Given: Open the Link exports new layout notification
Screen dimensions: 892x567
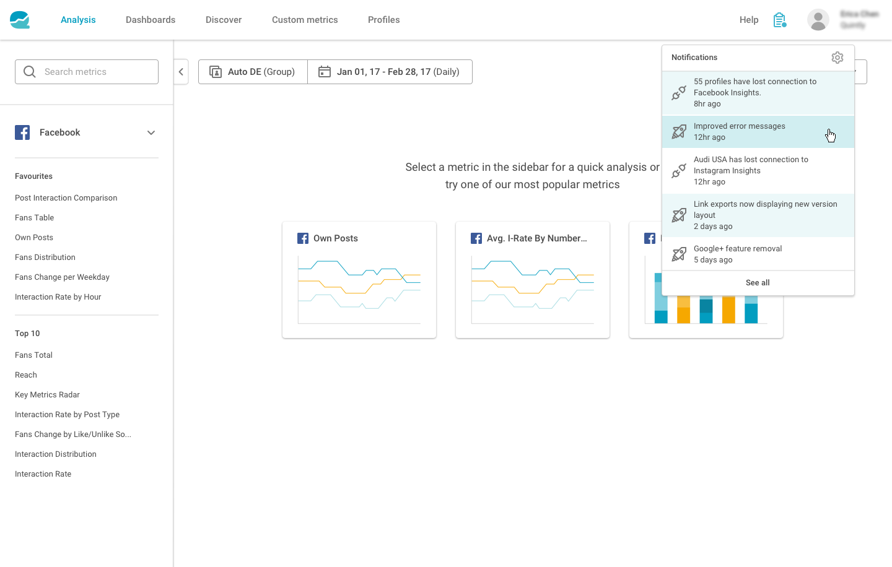Looking at the screenshot, I should 758,215.
